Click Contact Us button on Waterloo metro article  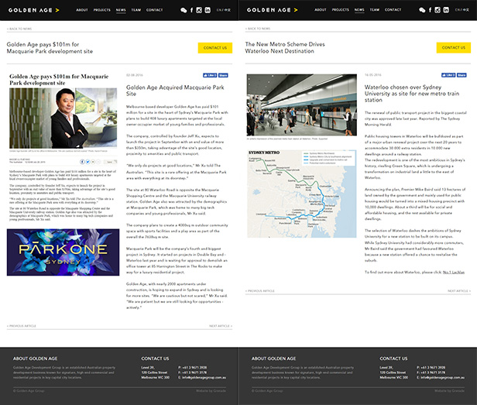click(x=454, y=47)
